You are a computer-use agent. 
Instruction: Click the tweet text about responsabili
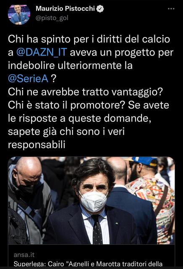tap(37, 145)
